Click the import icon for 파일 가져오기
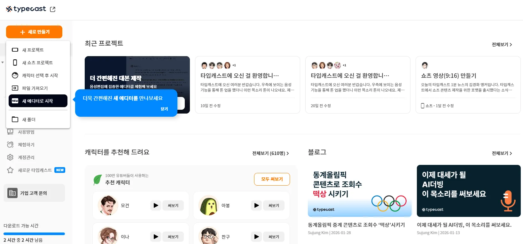Viewport: 523px width, 244px height. click(x=15, y=88)
